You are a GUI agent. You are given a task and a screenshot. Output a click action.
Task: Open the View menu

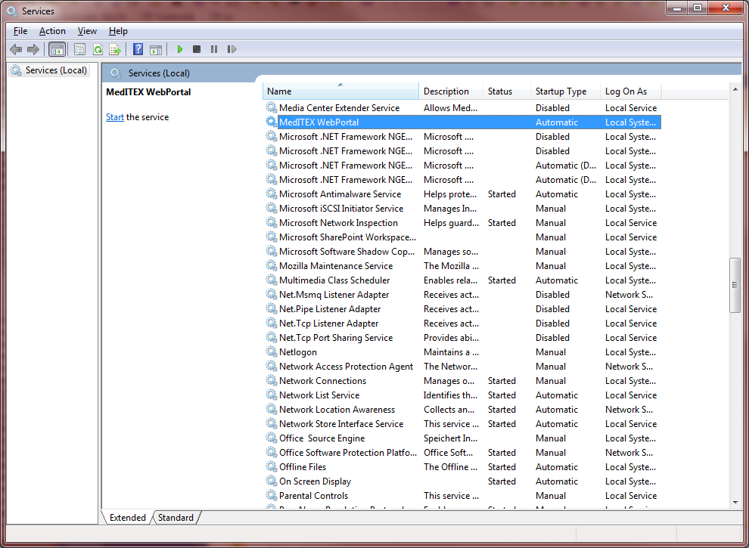[88, 31]
